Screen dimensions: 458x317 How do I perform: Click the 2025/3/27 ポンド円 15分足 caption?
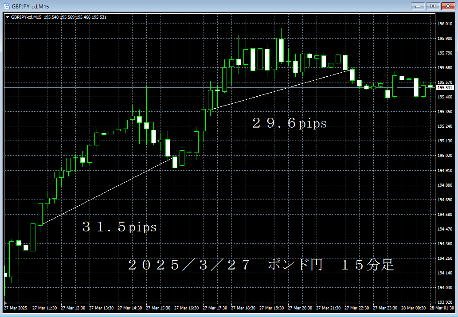(261, 266)
